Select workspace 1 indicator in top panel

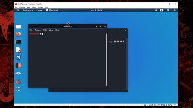point(162,10)
